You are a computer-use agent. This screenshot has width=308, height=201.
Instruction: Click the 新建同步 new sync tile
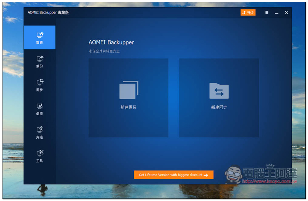pos(219,98)
